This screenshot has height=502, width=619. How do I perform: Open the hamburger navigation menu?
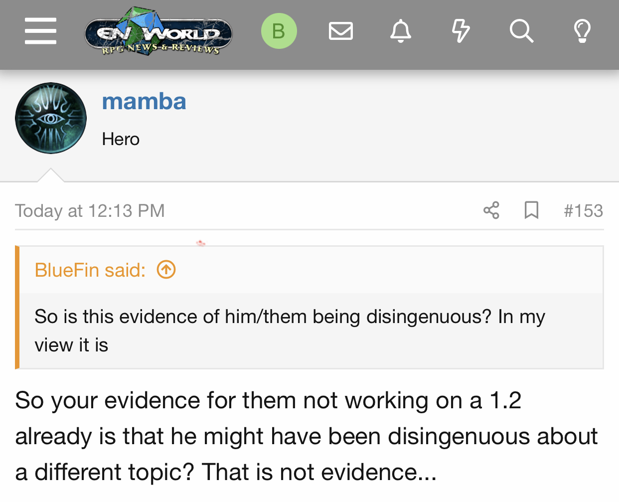(x=40, y=31)
